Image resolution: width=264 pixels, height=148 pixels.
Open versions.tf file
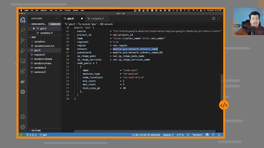(40, 72)
